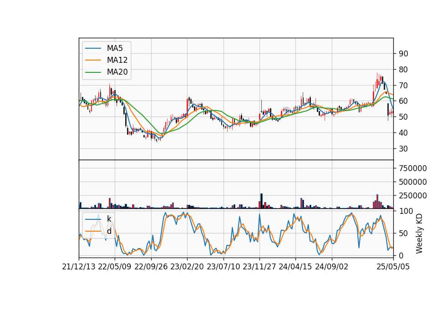Image resolution: width=437 pixels, height=314 pixels.
Task: Click the 23/07/10 date tick label
Action: coord(223,267)
